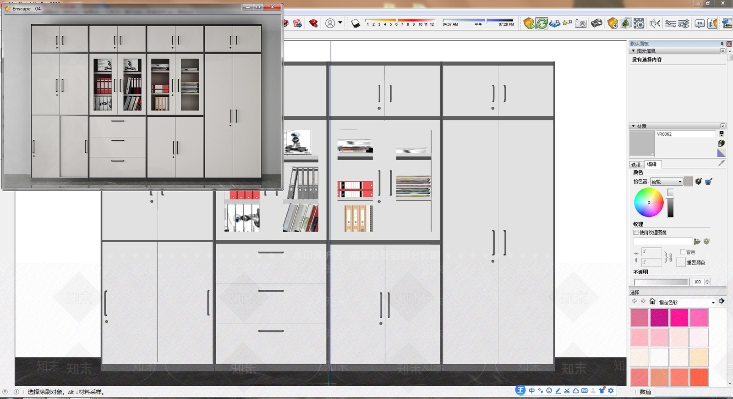Toggle the 着色 colorize checkbox
The height and width of the screenshot is (399, 733).
click(683, 252)
